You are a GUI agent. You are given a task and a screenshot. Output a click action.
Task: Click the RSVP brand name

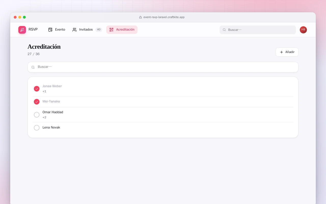pyautogui.click(x=33, y=30)
